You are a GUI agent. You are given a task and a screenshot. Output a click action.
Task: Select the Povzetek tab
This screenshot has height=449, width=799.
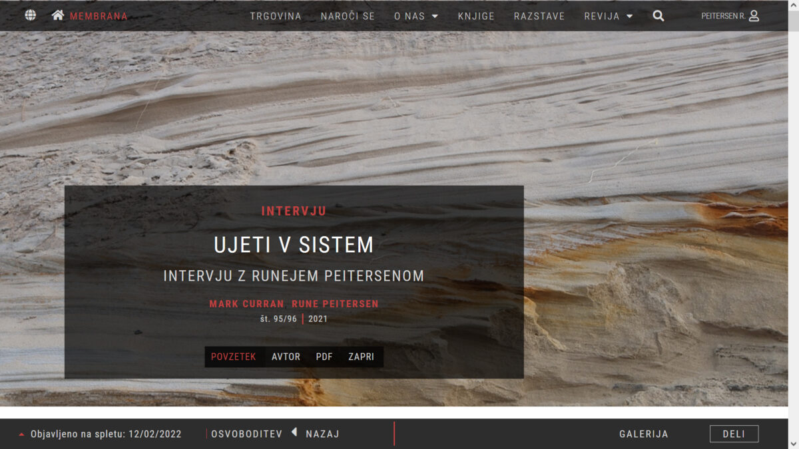233,357
